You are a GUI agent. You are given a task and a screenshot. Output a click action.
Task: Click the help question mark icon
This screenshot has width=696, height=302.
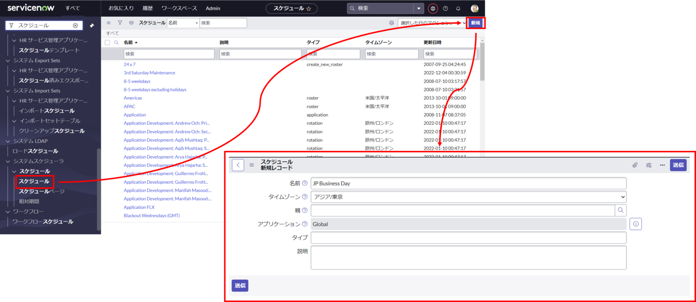pyautogui.click(x=445, y=8)
